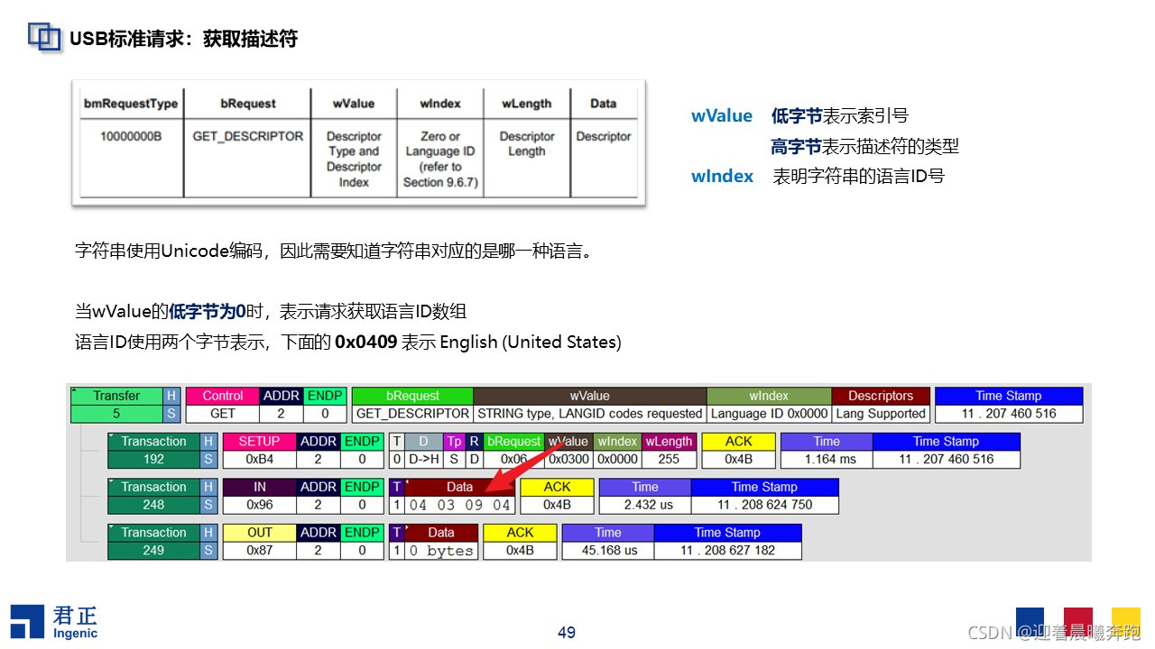Click the 45.168 us Time value
The image size is (1155, 649).
(x=608, y=550)
